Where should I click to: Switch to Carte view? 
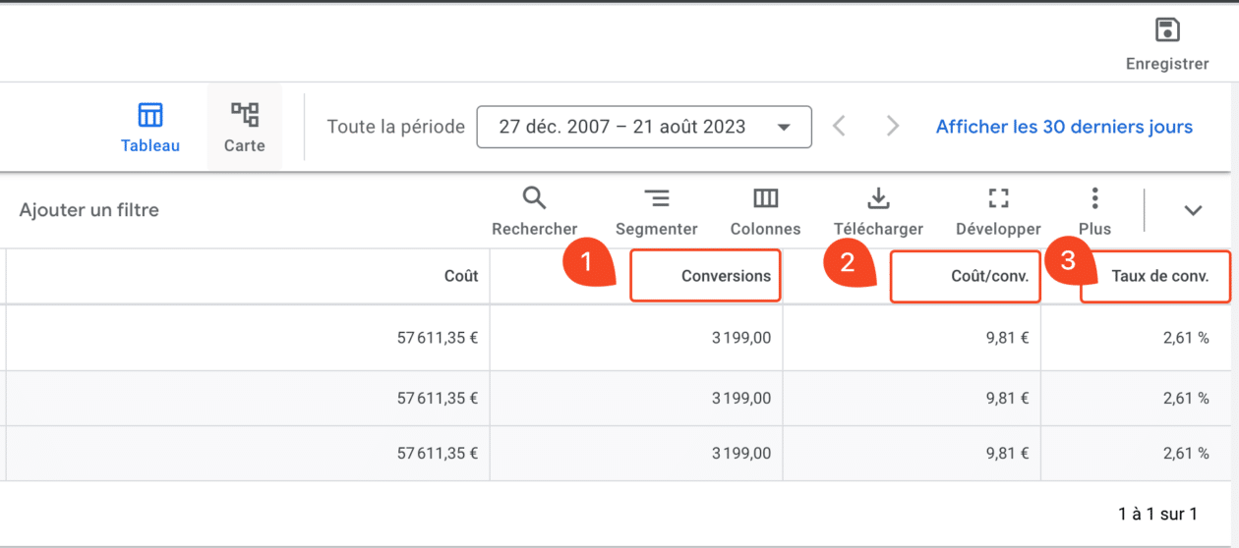244,127
